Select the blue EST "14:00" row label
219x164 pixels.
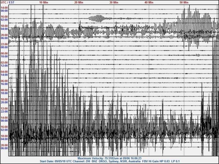[x=4, y=75]
